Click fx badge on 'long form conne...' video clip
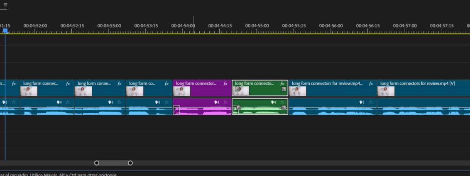The height and width of the screenshot is (176, 470). coord(120,84)
